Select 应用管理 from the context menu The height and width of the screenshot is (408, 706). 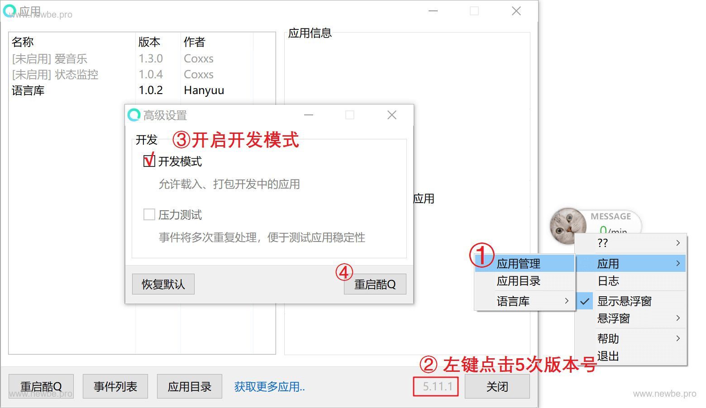[519, 263]
